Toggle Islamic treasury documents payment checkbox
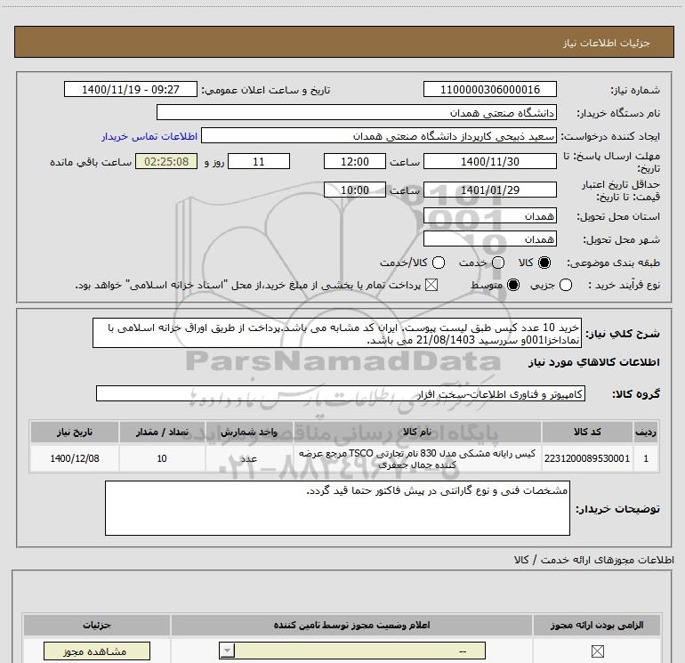The height and width of the screenshot is (663, 685). click(431, 285)
